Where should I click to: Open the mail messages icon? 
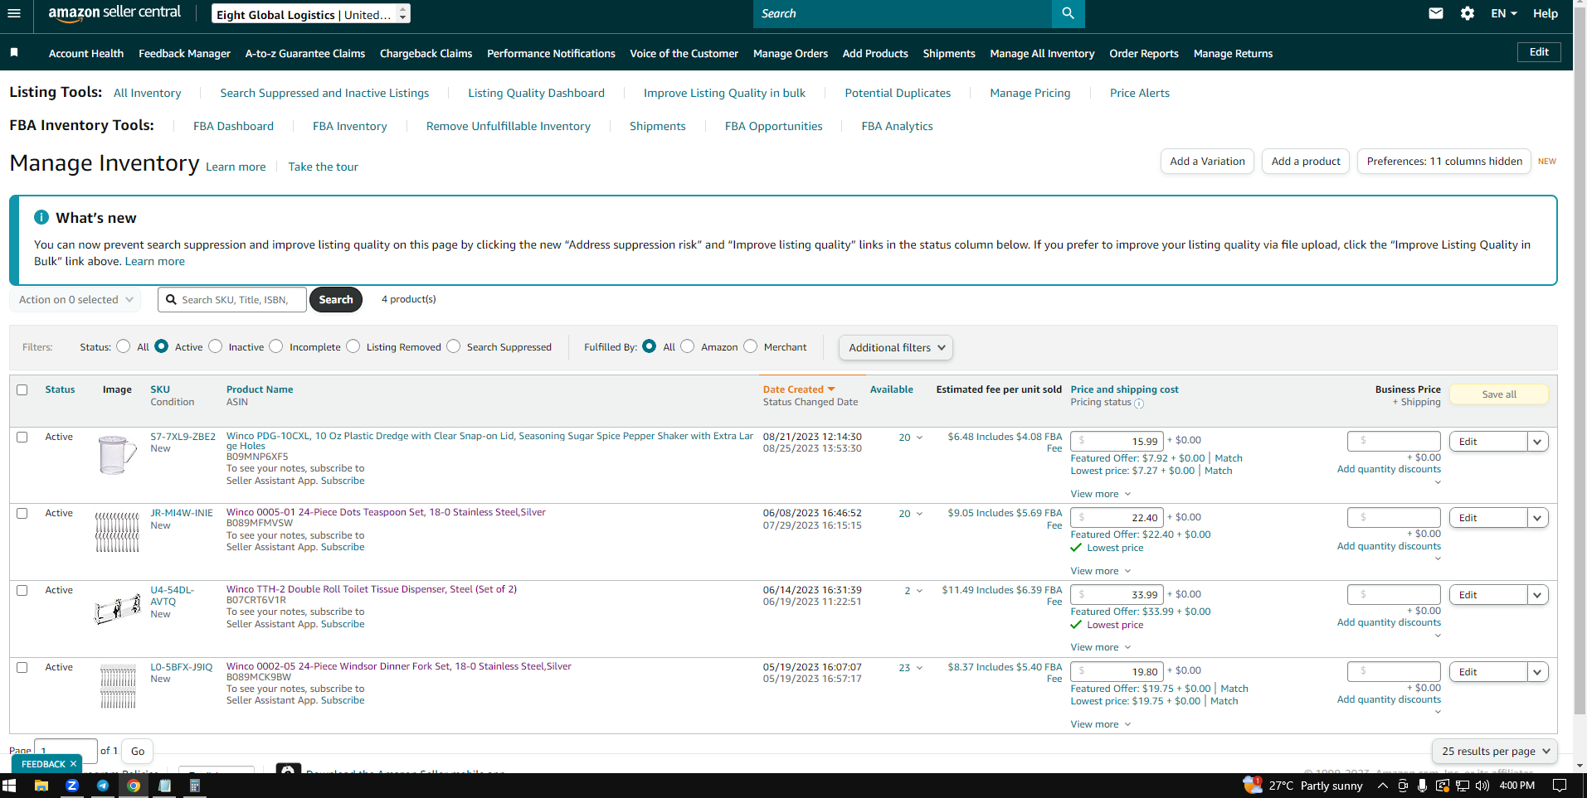point(1436,13)
